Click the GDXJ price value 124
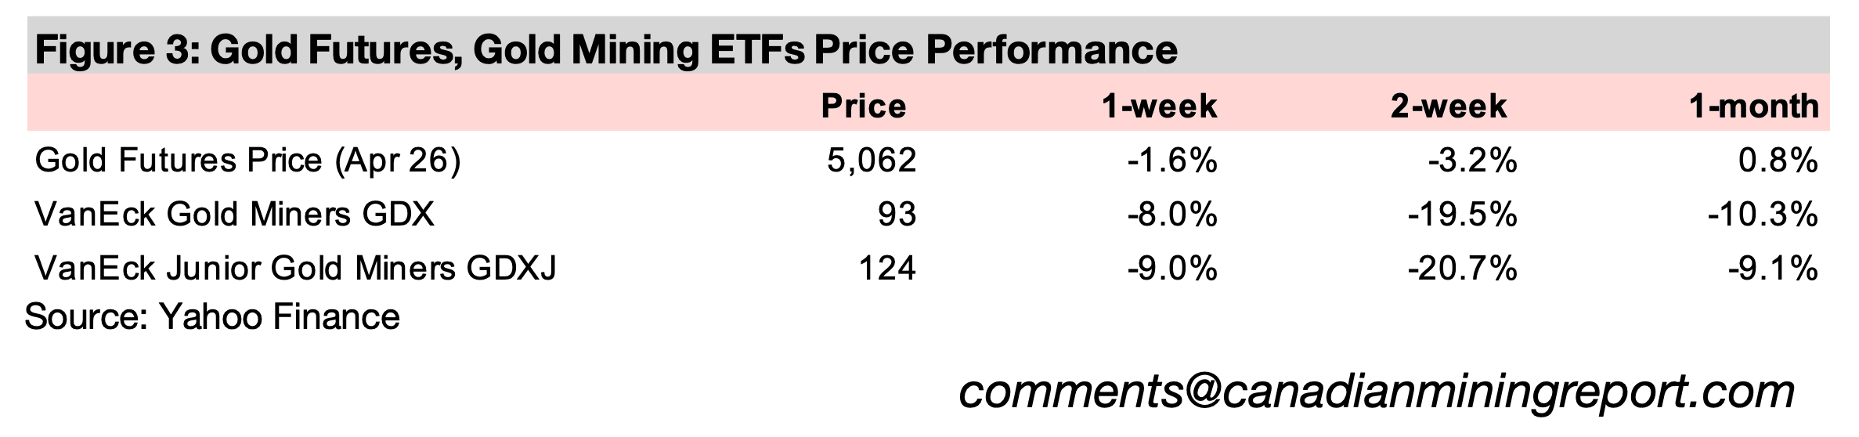This screenshot has width=1859, height=437. pos(887,269)
